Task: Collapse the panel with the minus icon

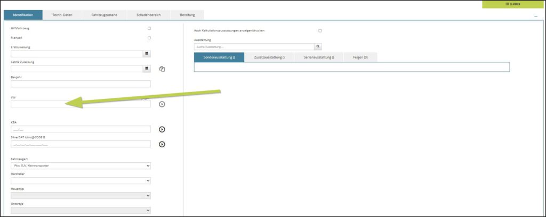Action: coord(535,17)
